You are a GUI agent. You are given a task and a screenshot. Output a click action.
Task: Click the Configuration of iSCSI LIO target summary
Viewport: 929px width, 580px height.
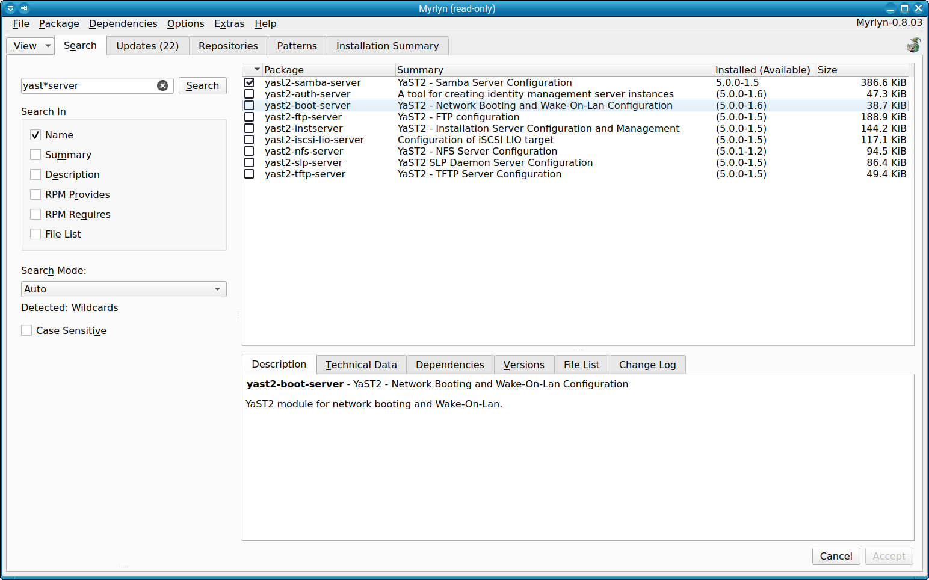point(476,140)
